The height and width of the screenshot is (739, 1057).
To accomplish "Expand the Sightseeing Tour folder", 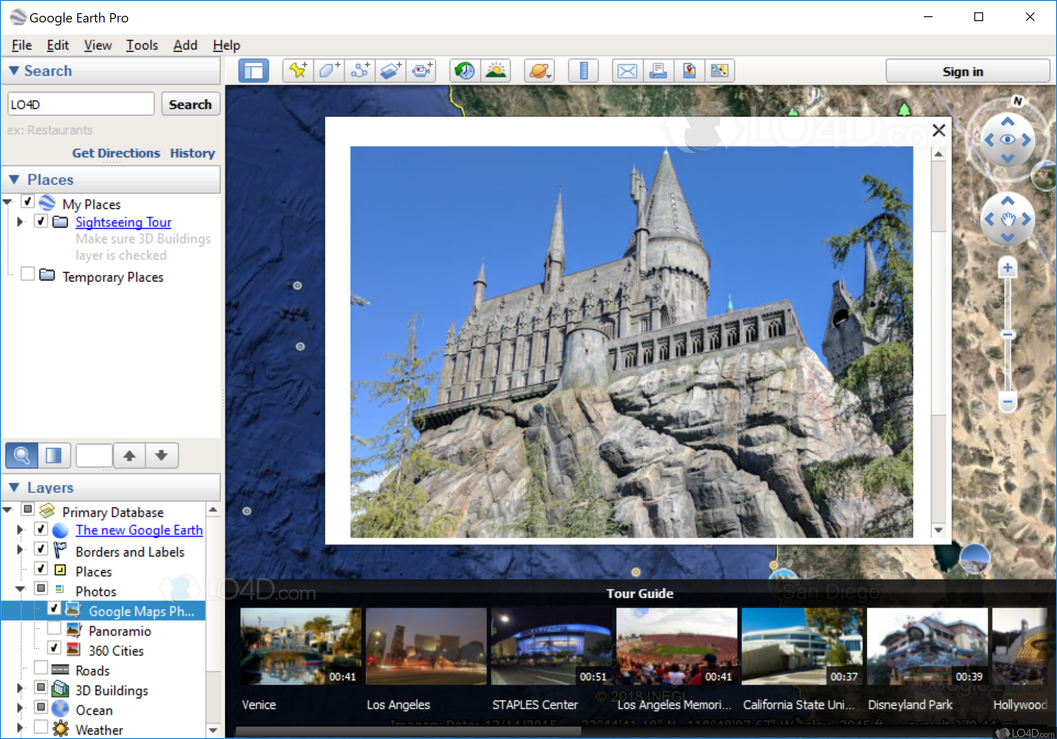I will [19, 222].
